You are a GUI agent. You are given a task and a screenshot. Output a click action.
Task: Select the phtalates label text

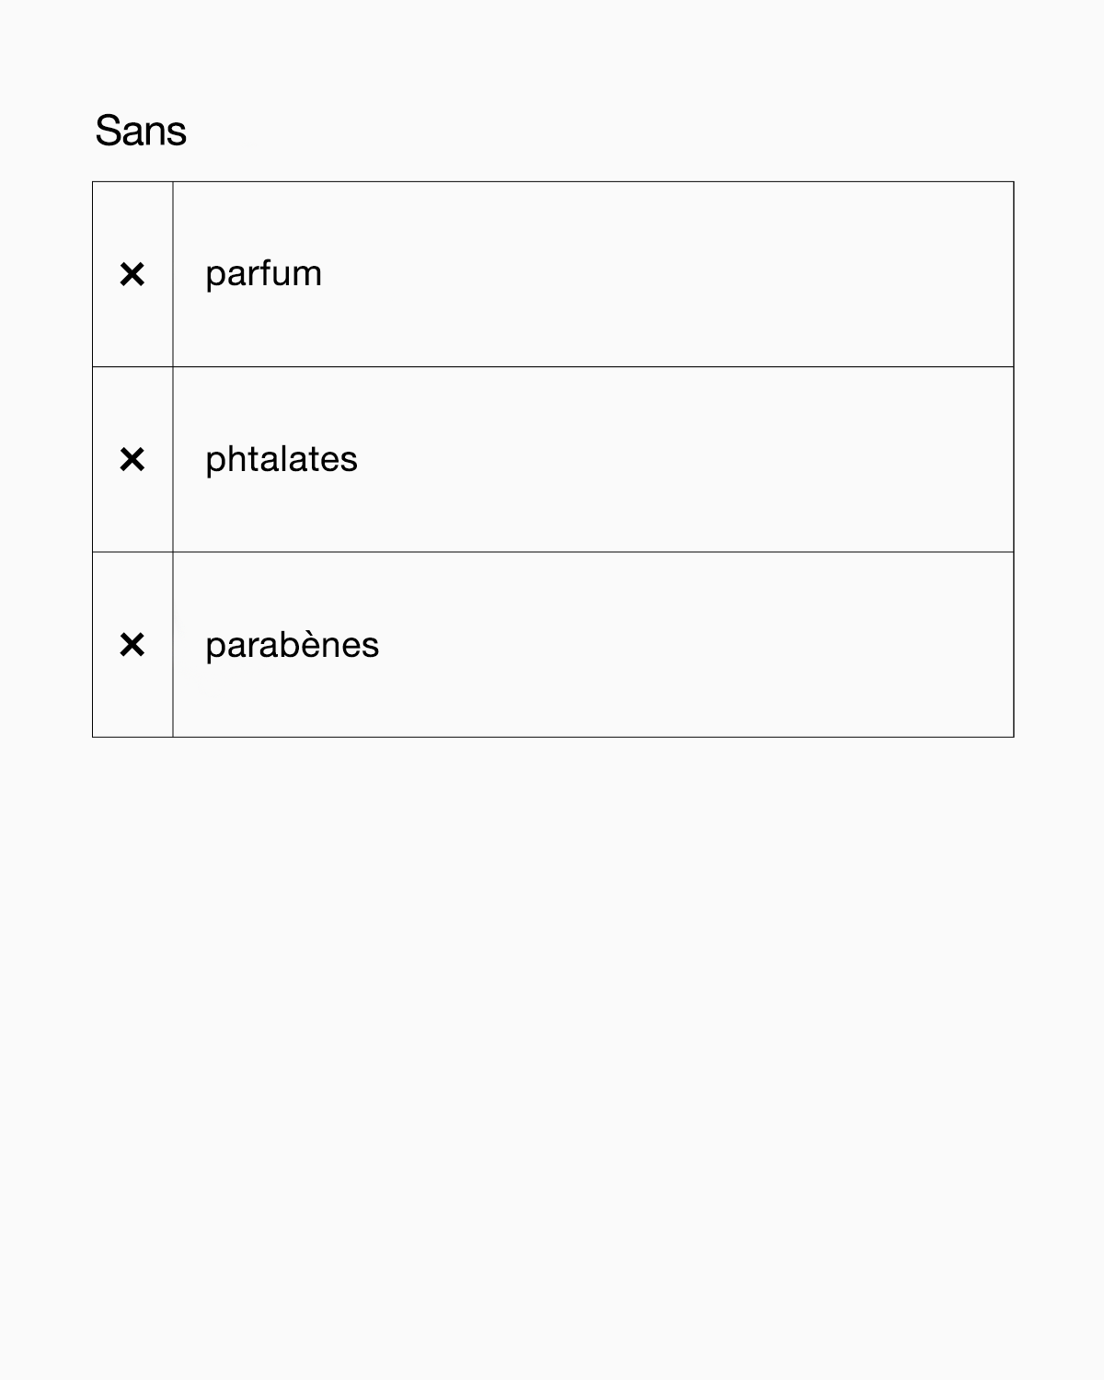click(281, 459)
